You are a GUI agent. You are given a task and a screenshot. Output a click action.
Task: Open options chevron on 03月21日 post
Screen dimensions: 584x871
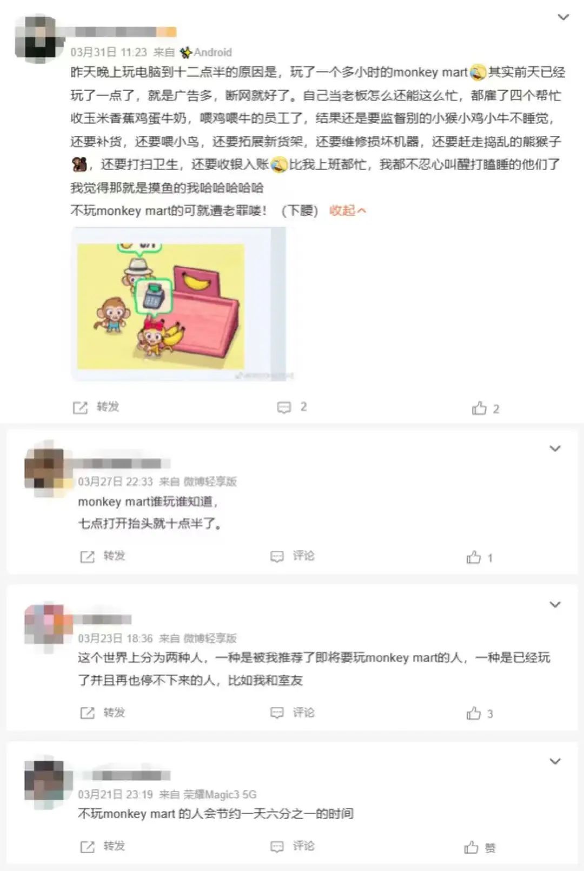555,761
